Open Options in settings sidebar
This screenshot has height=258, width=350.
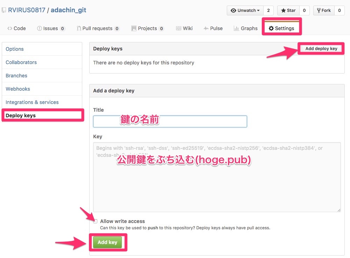tap(42, 49)
